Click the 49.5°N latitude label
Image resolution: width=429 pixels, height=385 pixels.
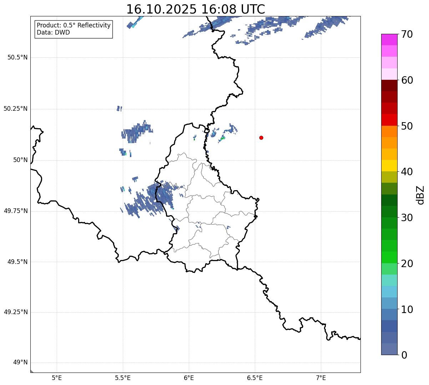(x=17, y=262)
